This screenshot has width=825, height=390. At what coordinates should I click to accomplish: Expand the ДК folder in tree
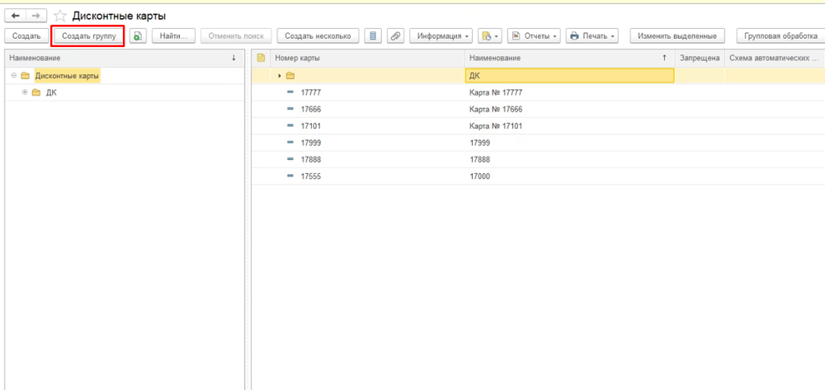point(25,92)
